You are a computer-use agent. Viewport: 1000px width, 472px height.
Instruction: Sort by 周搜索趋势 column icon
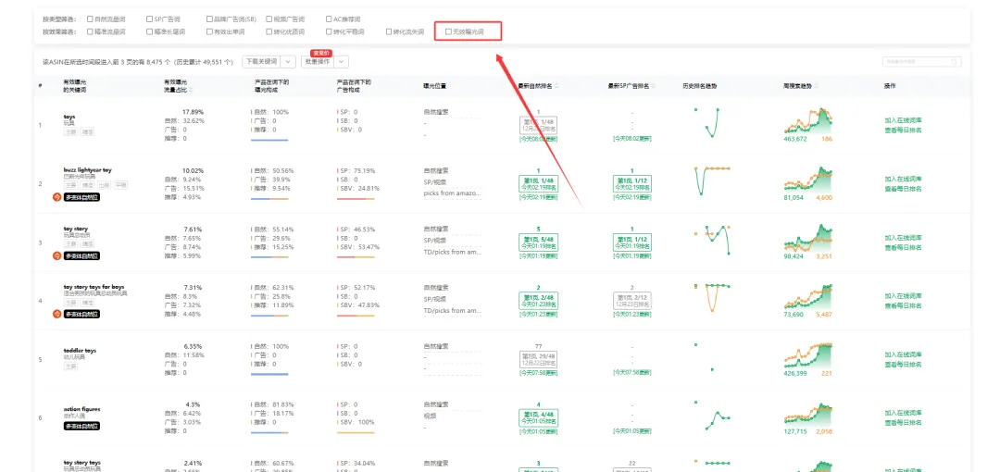point(817,86)
